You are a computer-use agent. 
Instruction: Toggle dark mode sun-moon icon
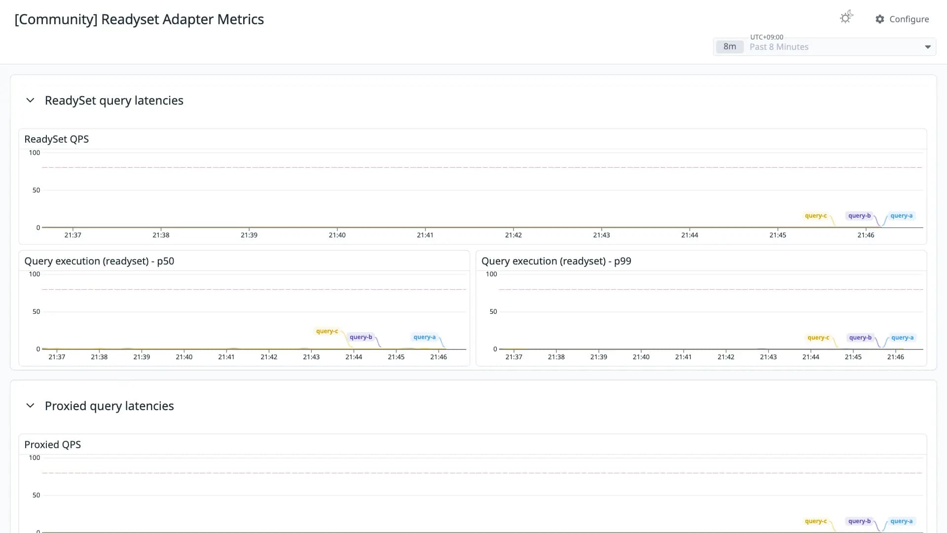[846, 17]
